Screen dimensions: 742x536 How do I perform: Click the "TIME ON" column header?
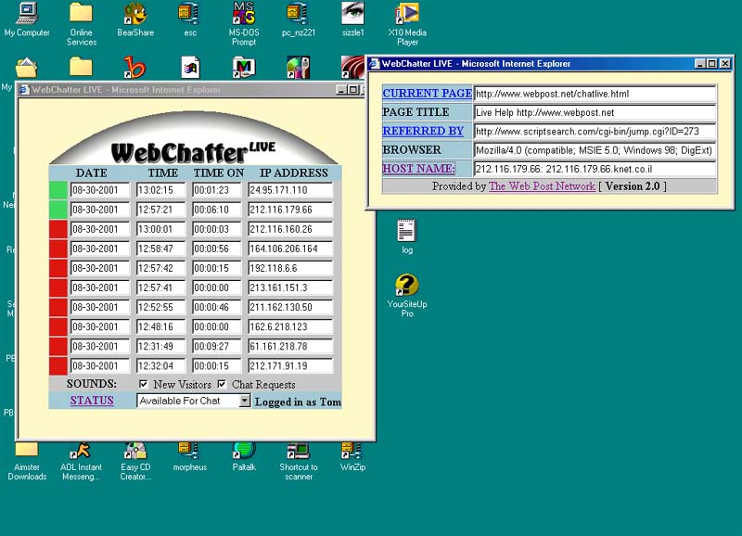[219, 172]
